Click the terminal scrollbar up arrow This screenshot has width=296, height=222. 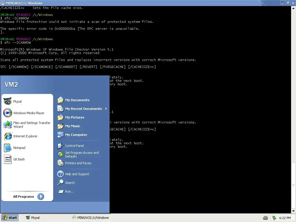pyautogui.click(x=294, y=8)
